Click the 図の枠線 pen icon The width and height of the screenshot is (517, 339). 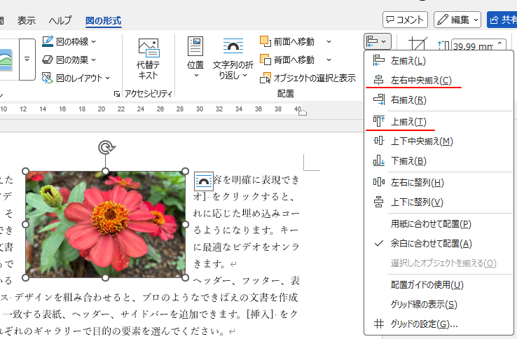point(48,41)
